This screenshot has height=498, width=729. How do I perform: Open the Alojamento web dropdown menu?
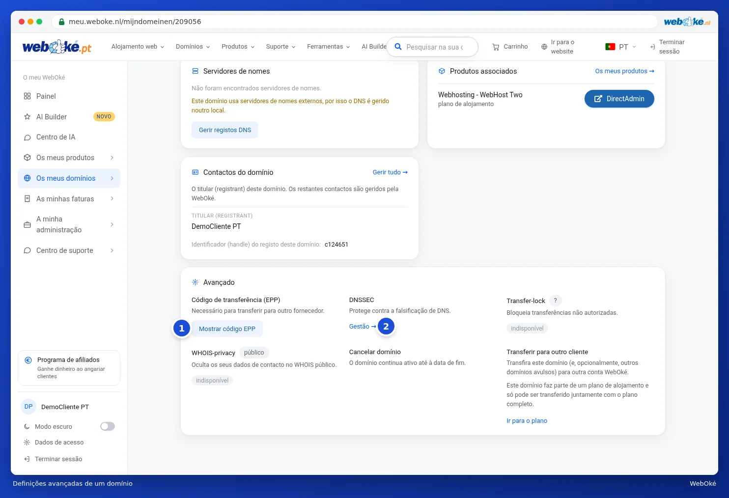pos(138,47)
